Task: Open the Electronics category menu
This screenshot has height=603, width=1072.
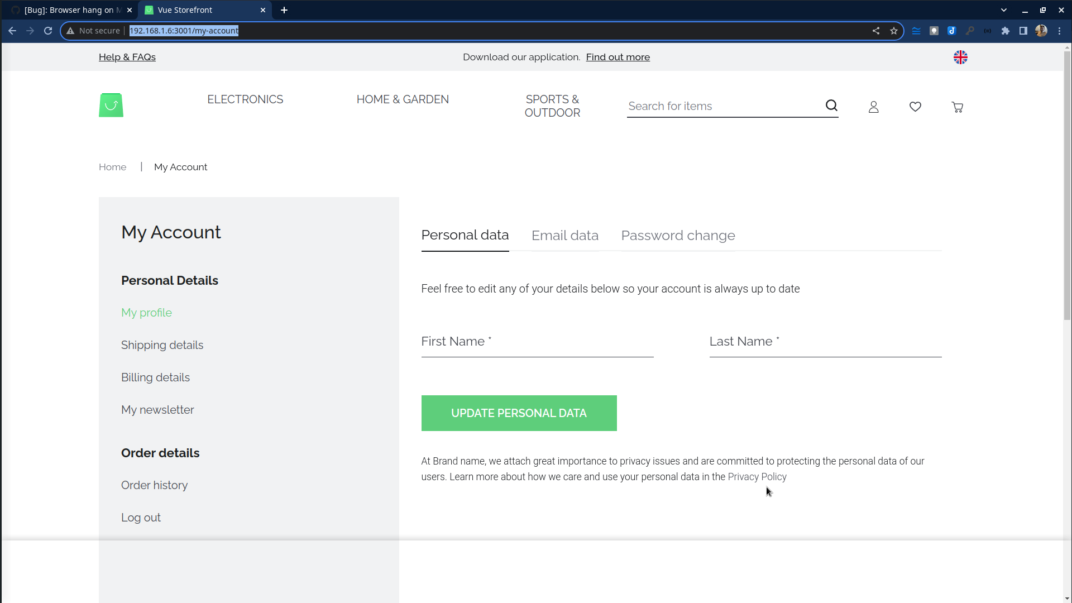Action: (x=245, y=99)
